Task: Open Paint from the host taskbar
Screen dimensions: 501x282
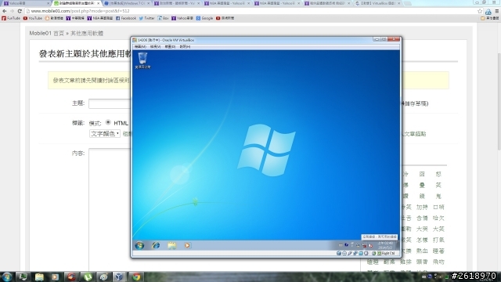Action: 103,277
